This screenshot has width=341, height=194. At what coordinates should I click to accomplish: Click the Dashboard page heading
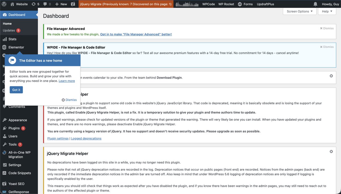point(56,16)
